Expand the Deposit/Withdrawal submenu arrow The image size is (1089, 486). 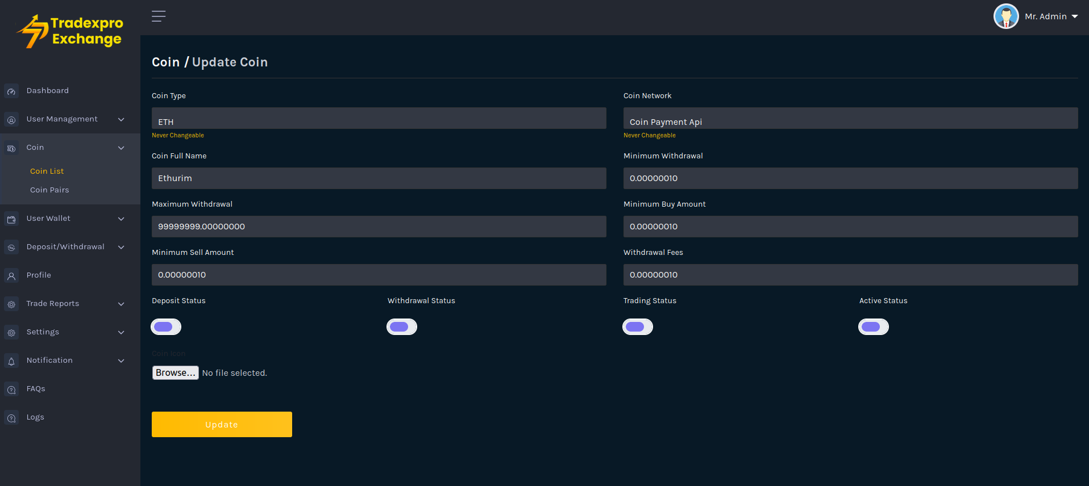[121, 247]
